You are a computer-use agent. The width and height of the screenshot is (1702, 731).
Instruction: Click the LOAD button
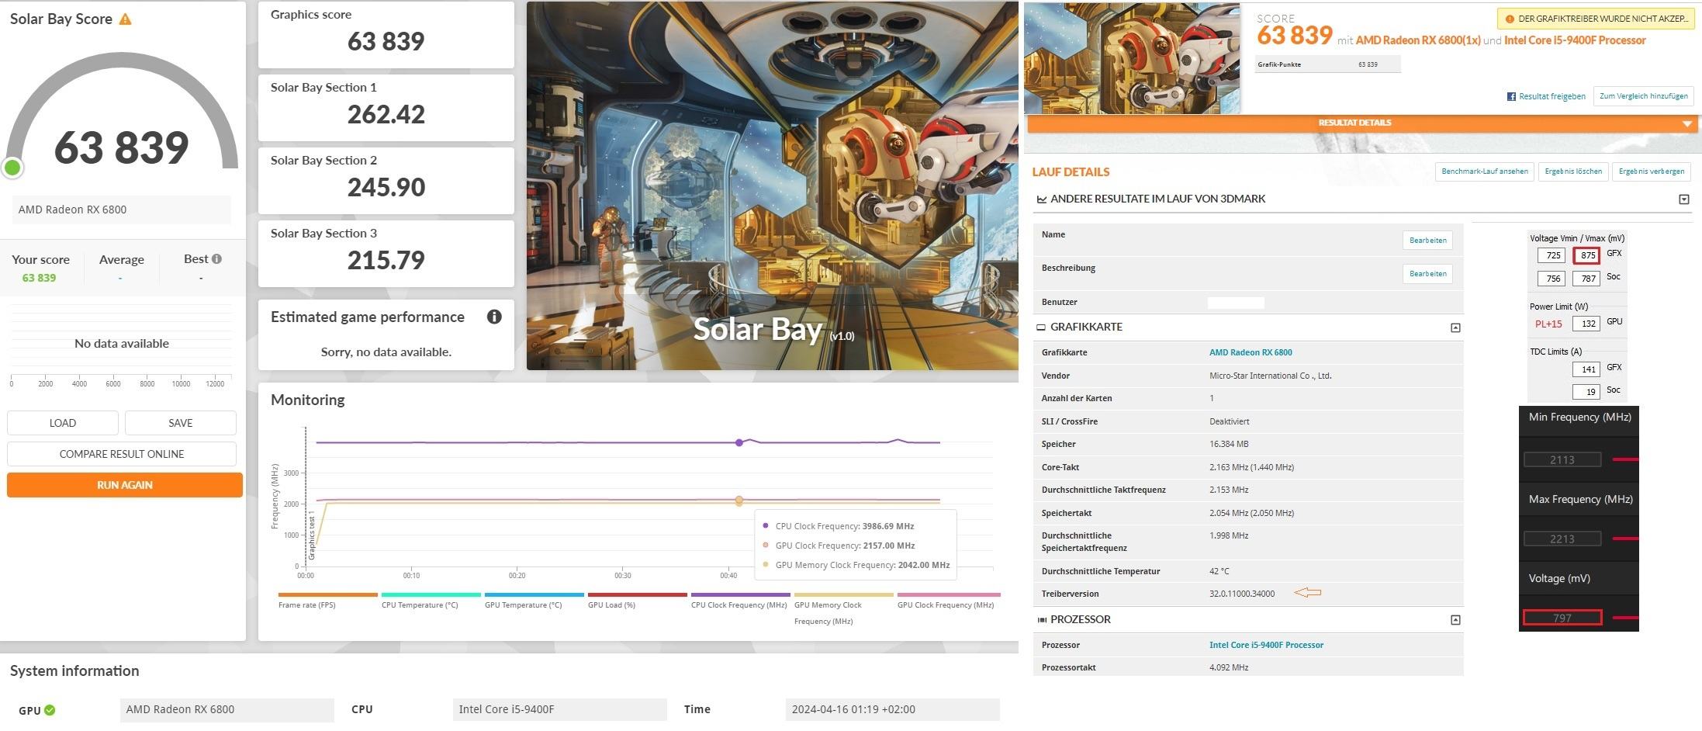click(63, 423)
